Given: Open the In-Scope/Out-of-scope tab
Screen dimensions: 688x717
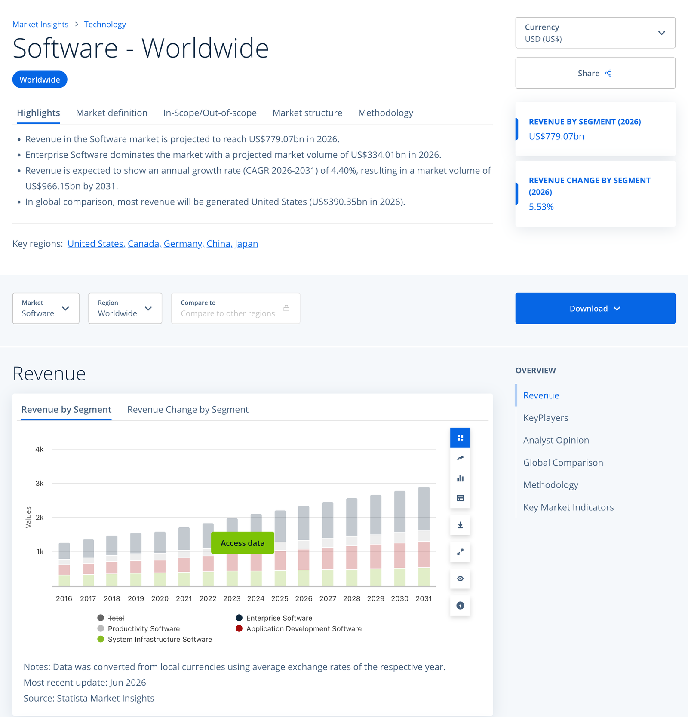Looking at the screenshot, I should point(210,113).
